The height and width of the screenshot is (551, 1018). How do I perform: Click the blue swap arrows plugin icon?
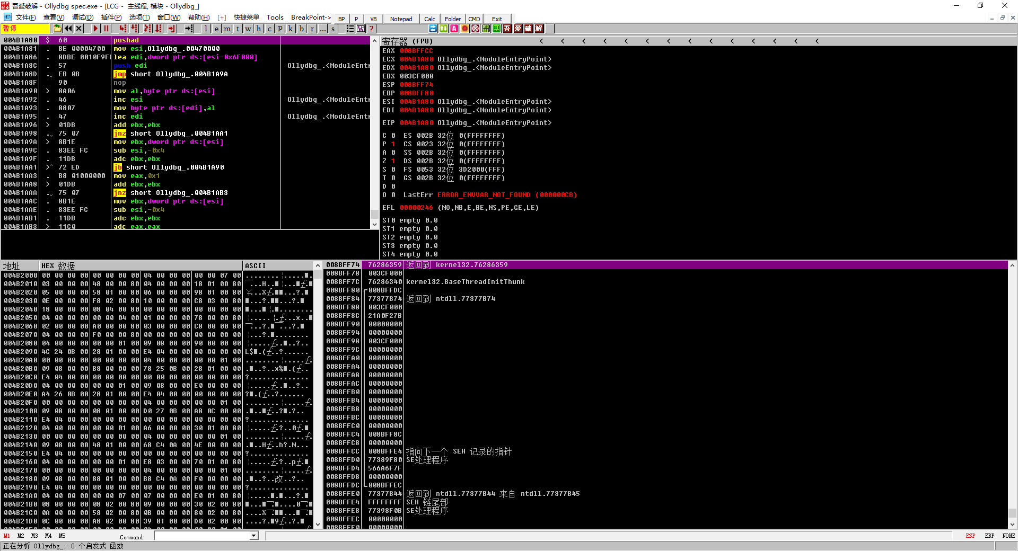433,29
